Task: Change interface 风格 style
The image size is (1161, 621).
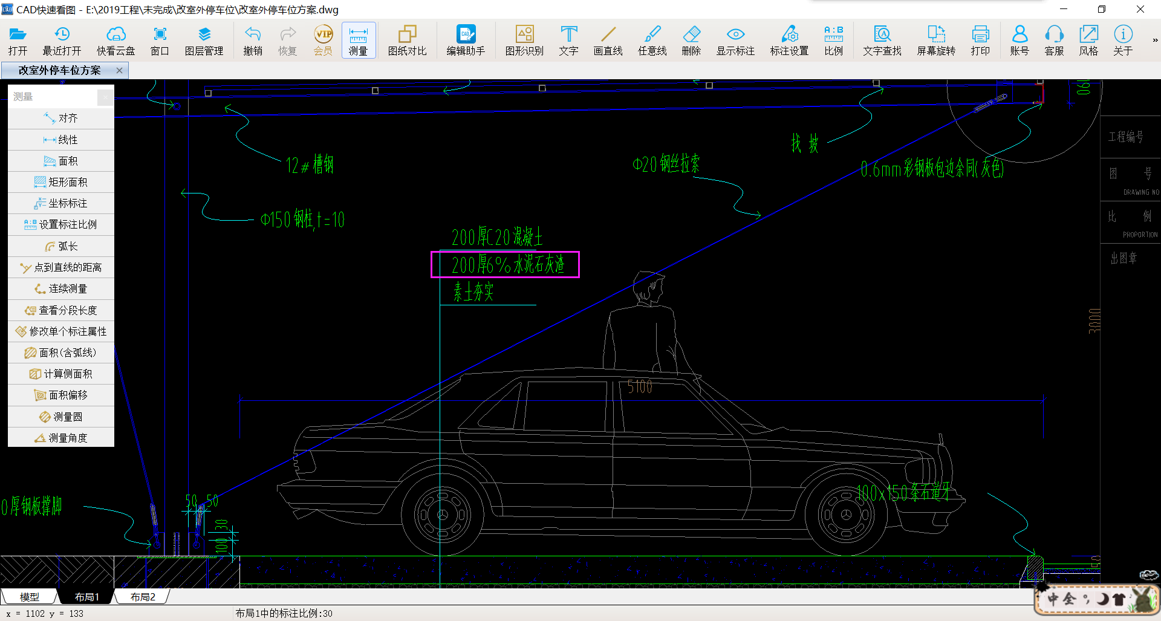Action: 1088,41
